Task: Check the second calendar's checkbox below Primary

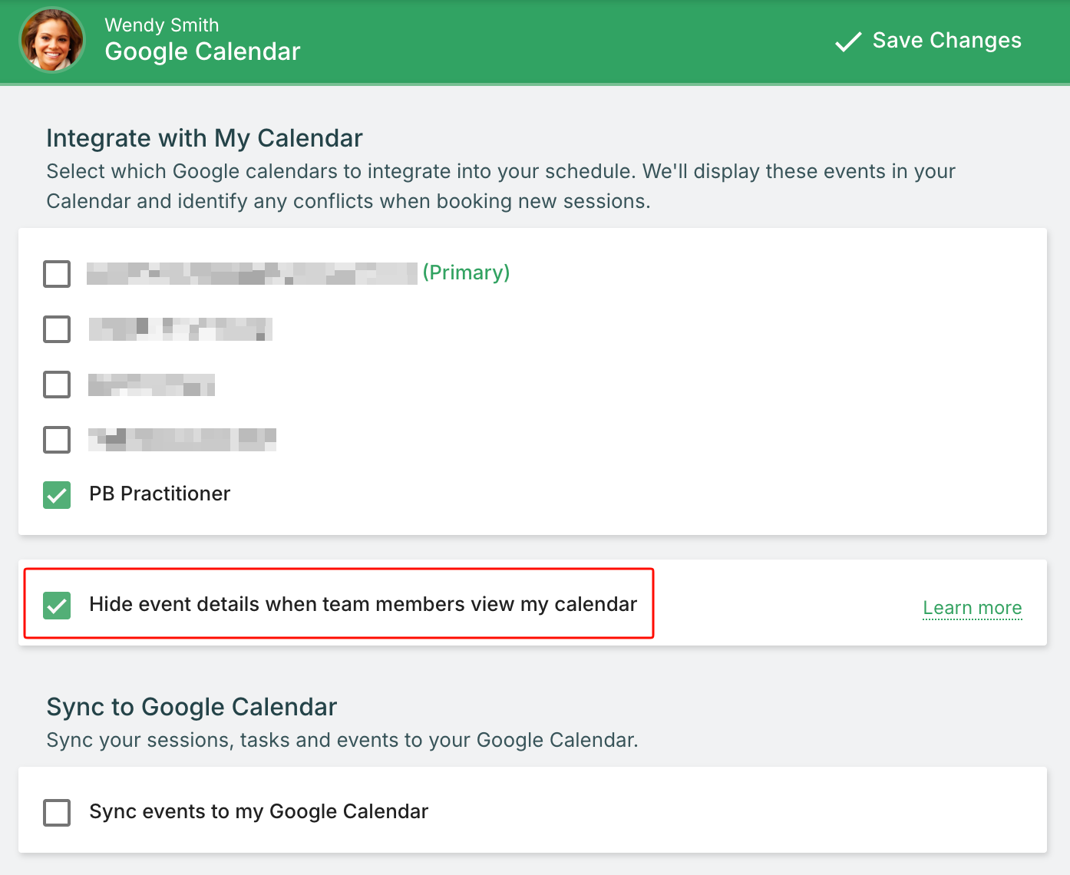Action: point(57,329)
